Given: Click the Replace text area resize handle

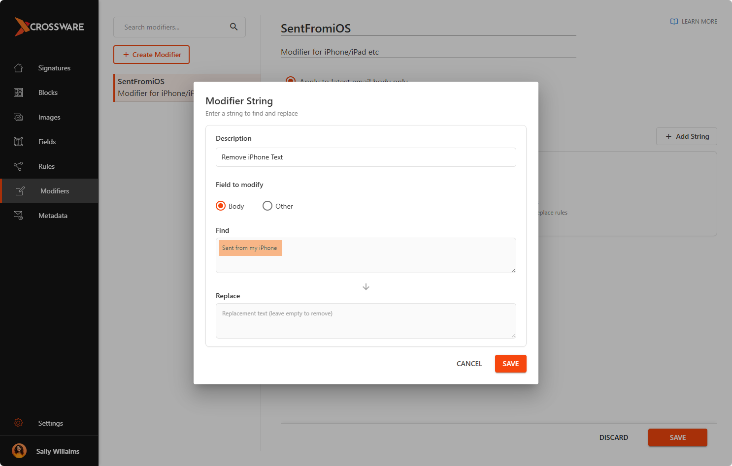Looking at the screenshot, I should pos(513,336).
